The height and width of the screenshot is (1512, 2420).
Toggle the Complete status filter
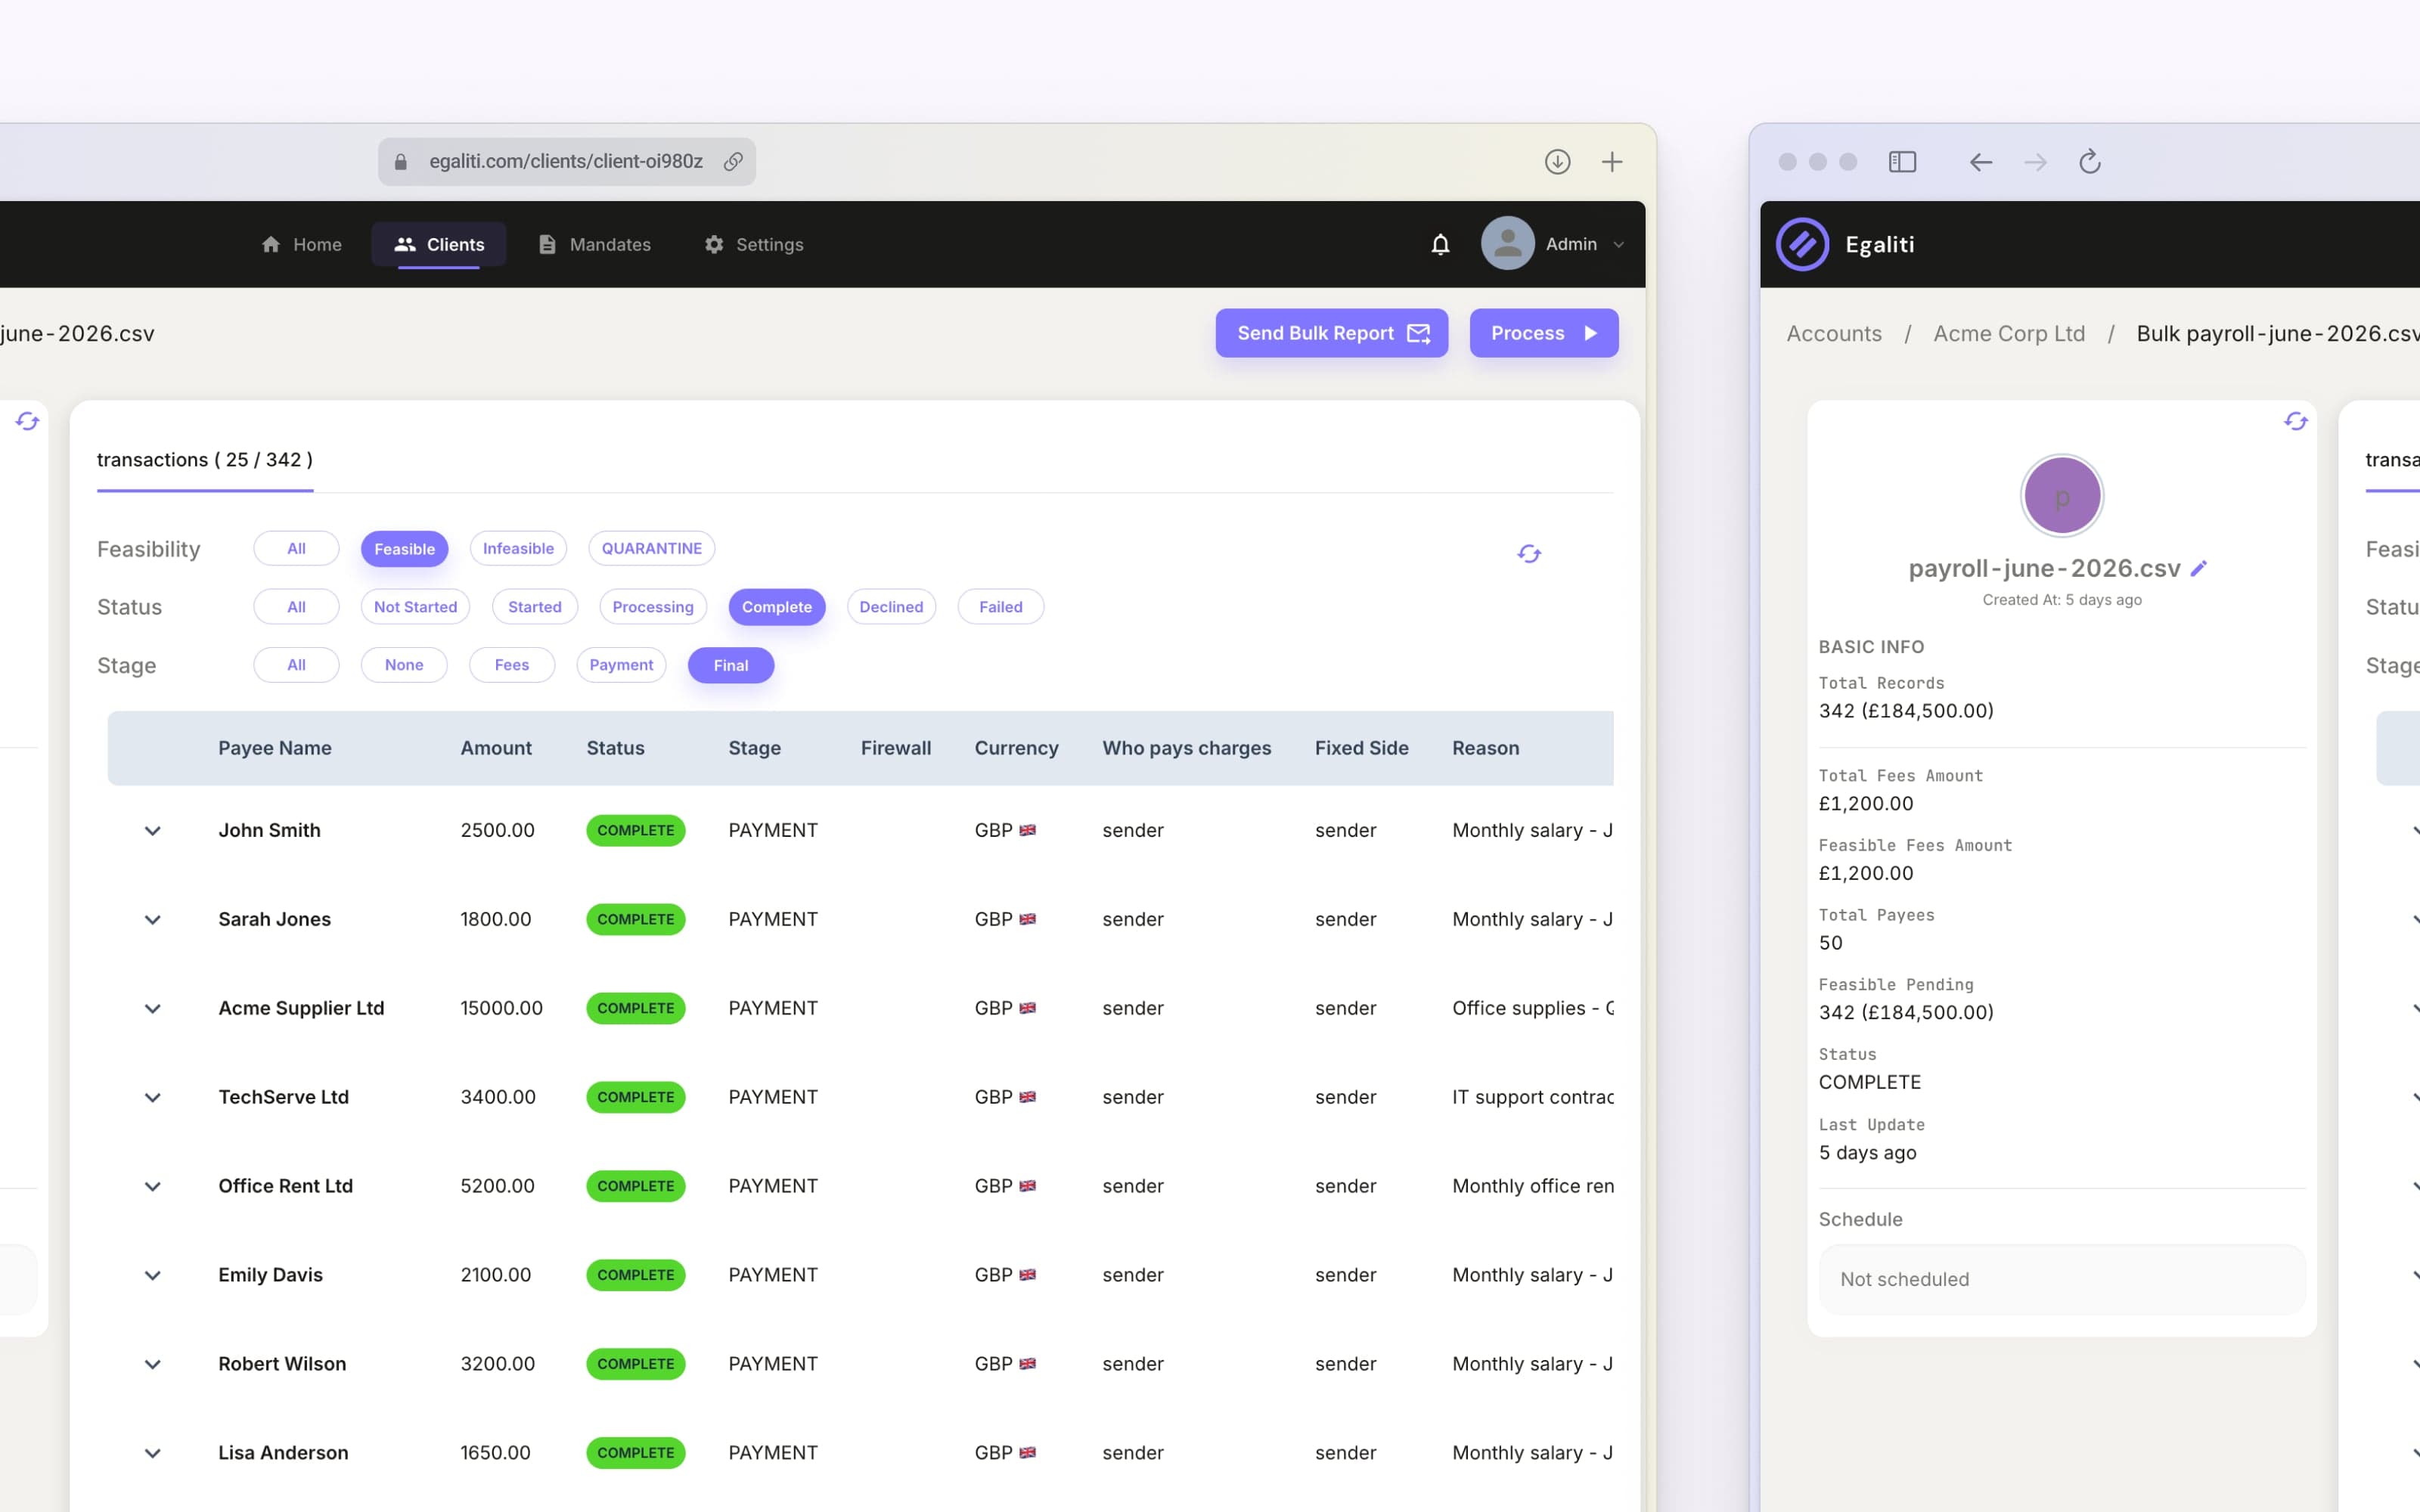(x=777, y=607)
